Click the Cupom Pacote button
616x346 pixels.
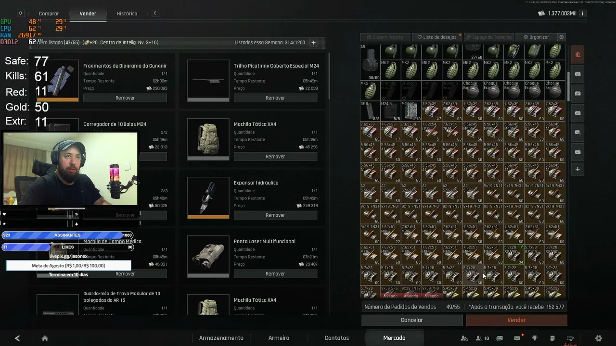pos(385,37)
